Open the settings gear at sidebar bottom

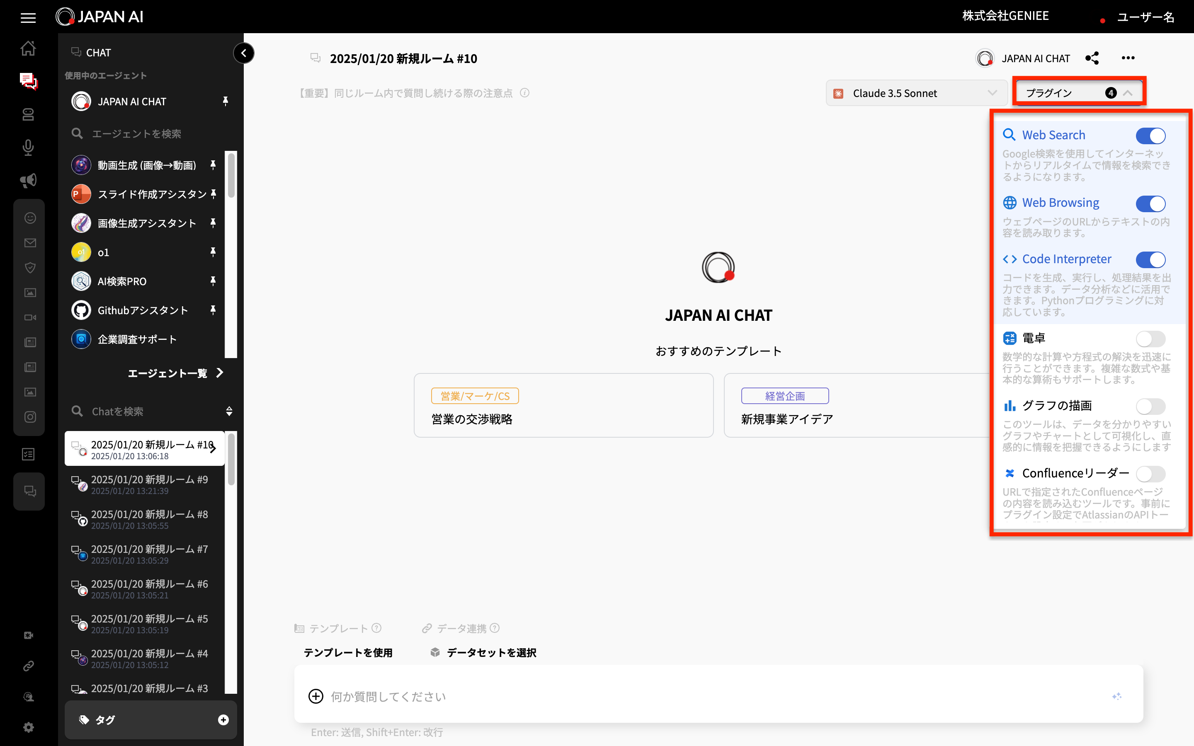pos(28,727)
